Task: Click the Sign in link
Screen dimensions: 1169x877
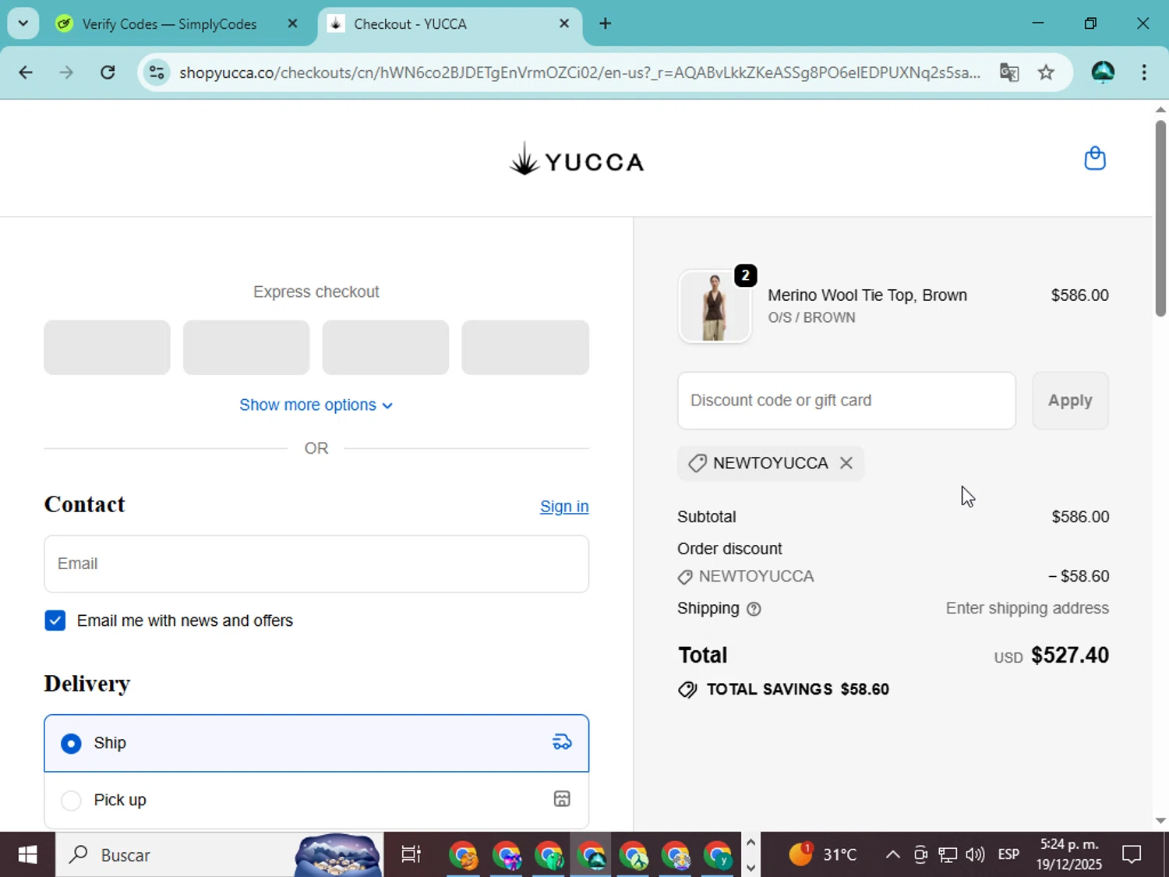Action: tap(564, 507)
